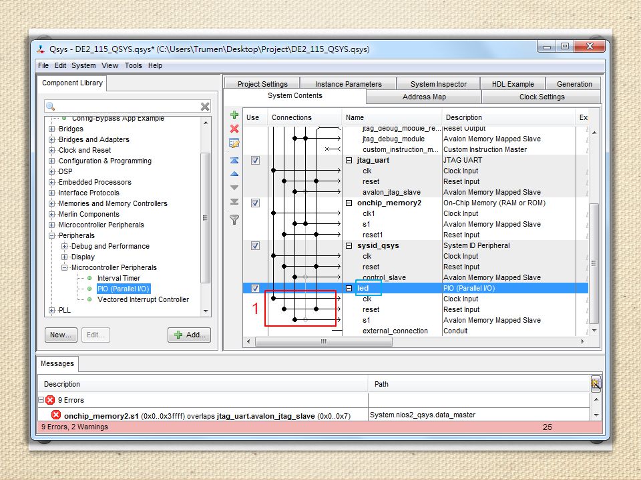Click the red error icon beside 9 Errors

coord(50,400)
